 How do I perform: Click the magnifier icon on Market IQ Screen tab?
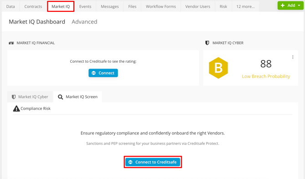[x=61, y=97]
